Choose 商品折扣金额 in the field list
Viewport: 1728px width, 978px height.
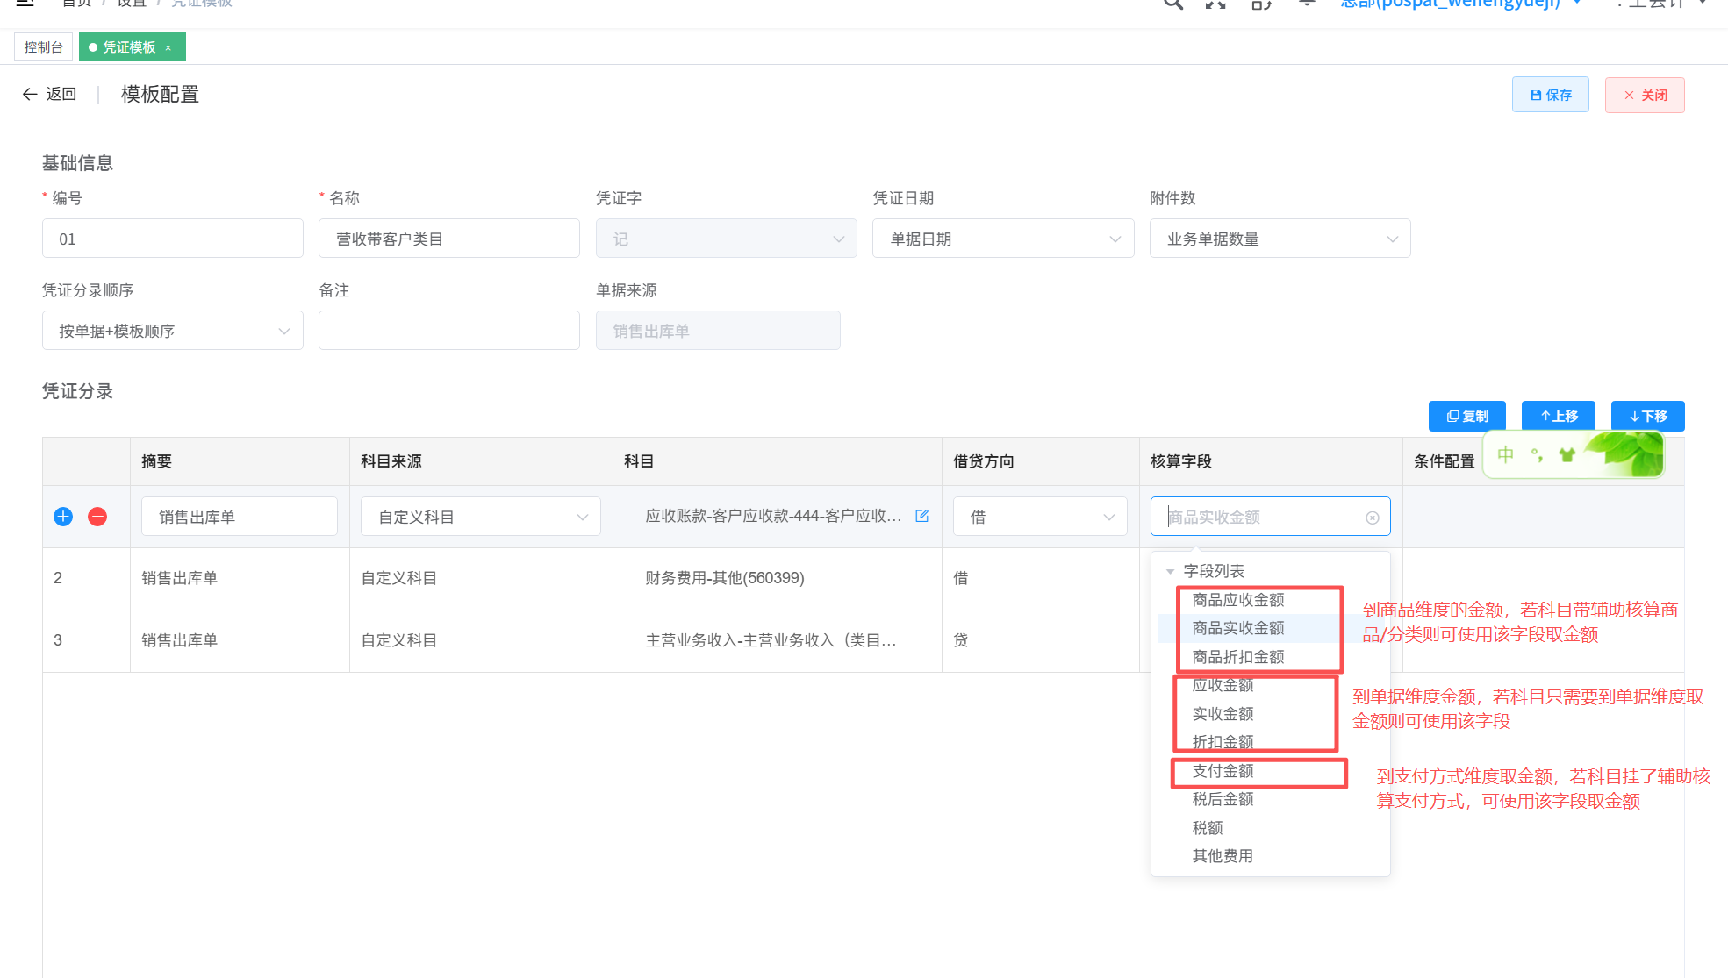1237,657
